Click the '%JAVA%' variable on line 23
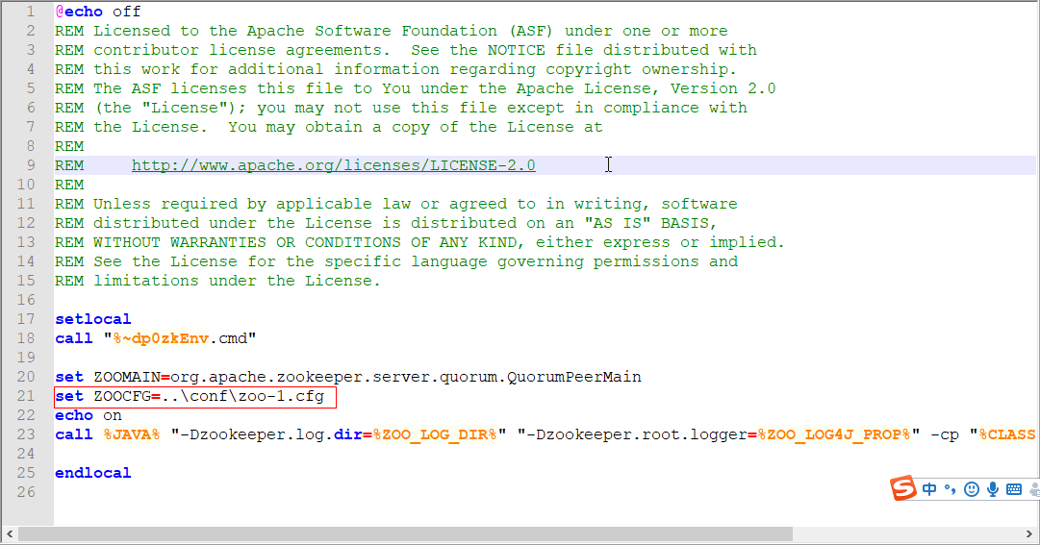 [132, 434]
